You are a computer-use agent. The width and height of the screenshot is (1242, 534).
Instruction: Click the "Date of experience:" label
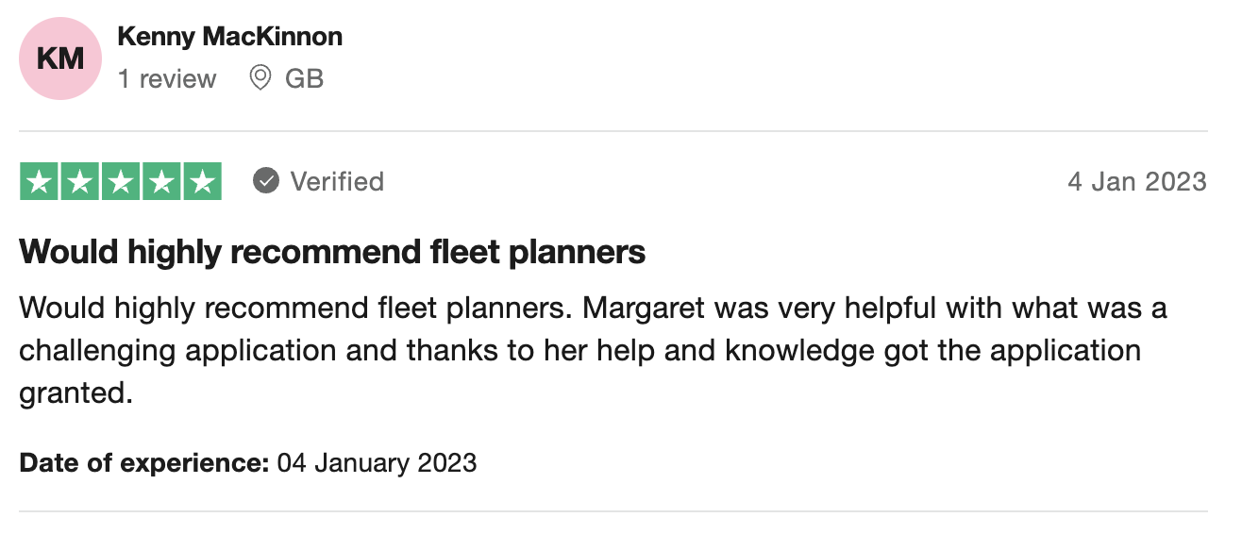[x=144, y=463]
